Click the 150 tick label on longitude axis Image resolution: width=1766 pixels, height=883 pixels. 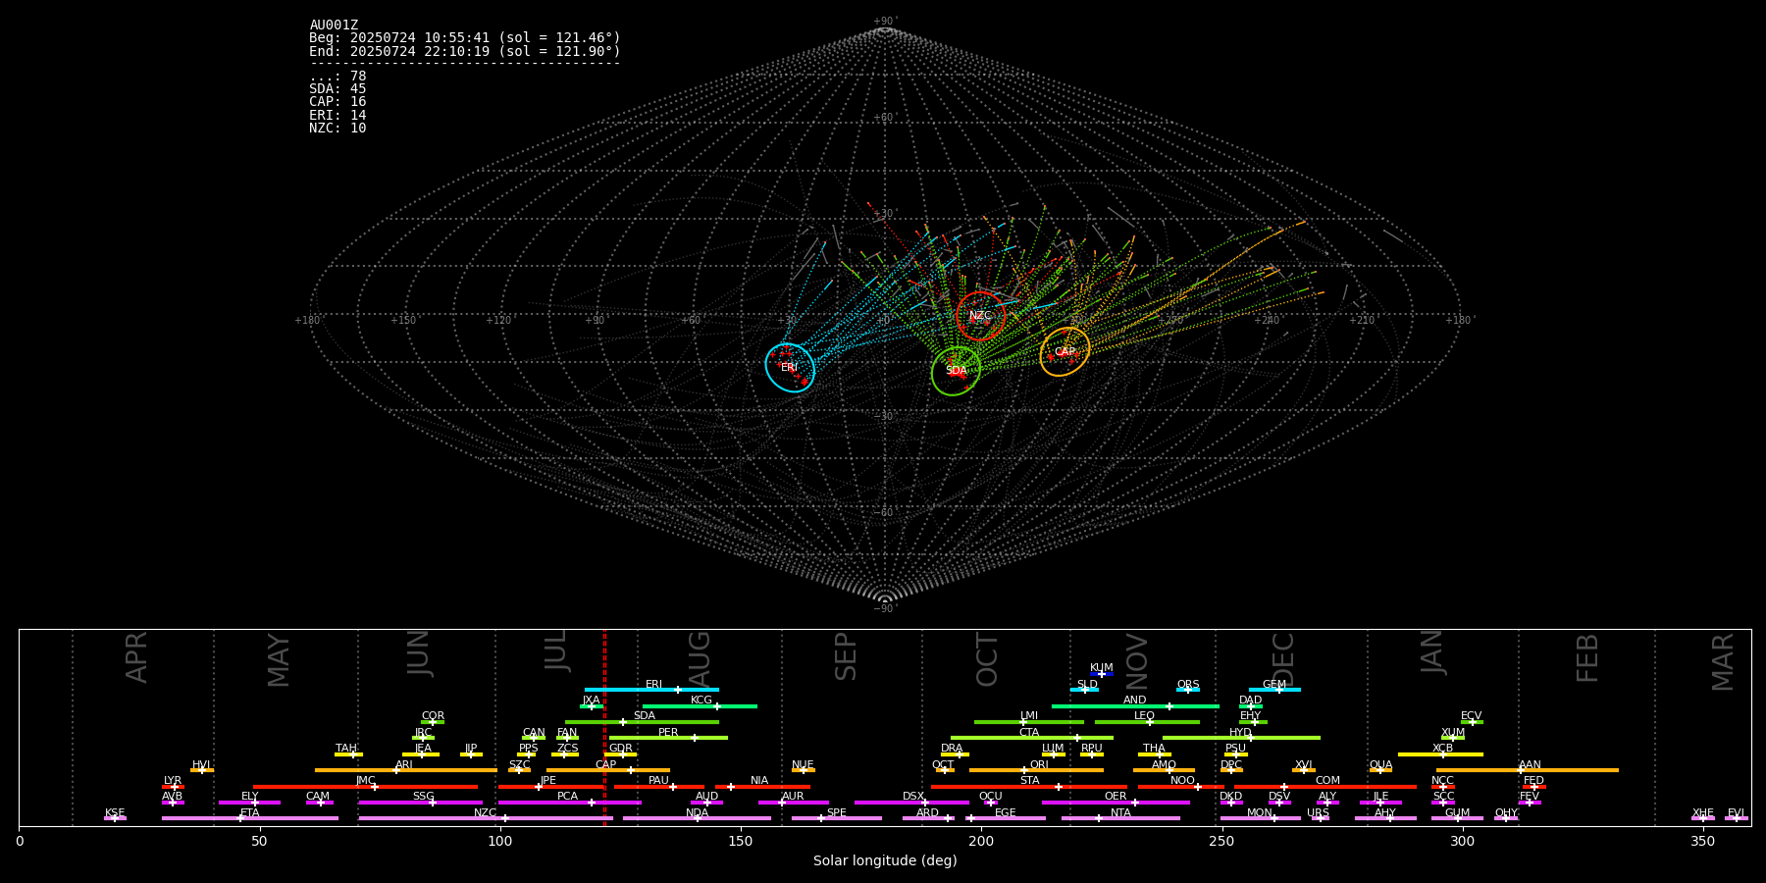click(x=741, y=841)
